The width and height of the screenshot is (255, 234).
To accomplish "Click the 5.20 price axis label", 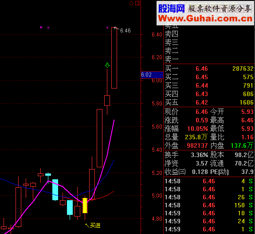I will [x=157, y=173].
